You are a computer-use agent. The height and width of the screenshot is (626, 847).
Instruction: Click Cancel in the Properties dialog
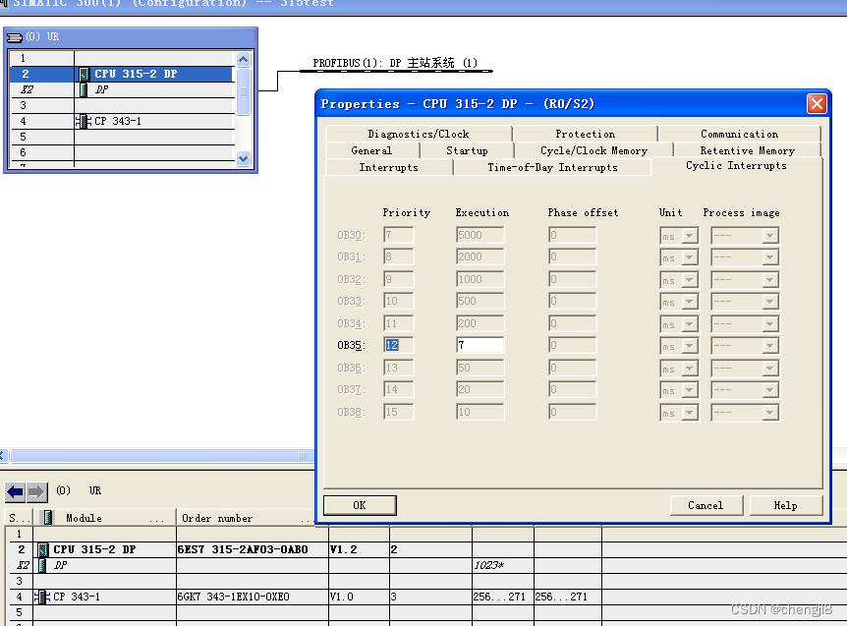(x=706, y=505)
